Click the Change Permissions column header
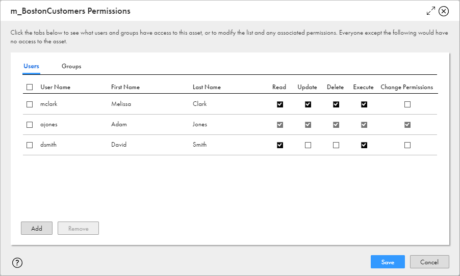This screenshot has width=460, height=276. (x=406, y=87)
